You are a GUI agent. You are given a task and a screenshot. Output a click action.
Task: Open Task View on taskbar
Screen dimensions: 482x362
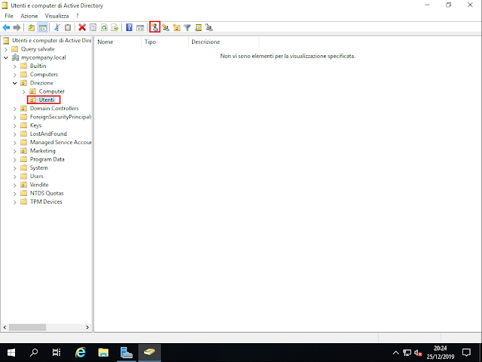(x=56, y=352)
